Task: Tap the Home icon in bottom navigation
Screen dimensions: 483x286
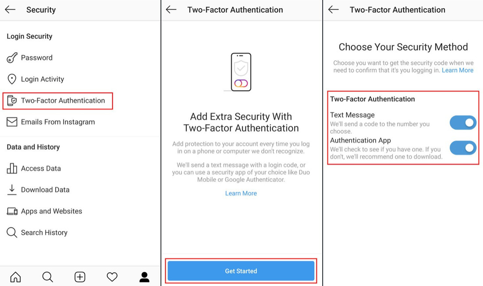Action: (15, 277)
